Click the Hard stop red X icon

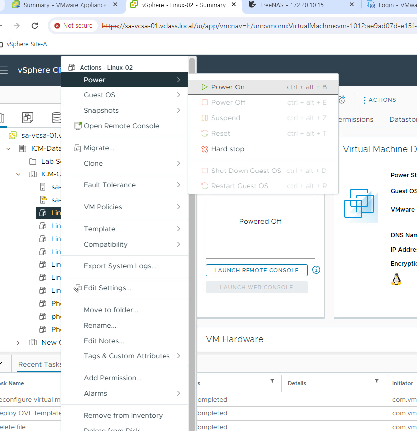204,149
